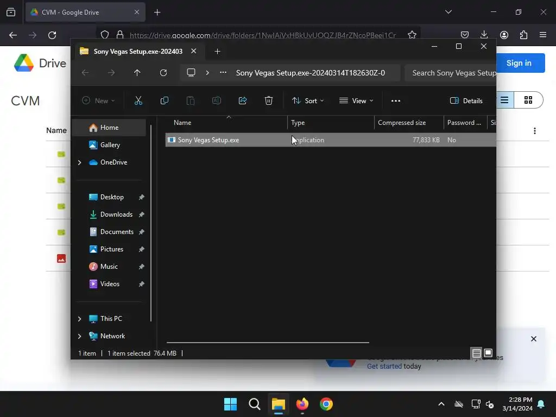Click the Paste clipboard icon
This screenshot has height=417, width=556.
(191, 100)
